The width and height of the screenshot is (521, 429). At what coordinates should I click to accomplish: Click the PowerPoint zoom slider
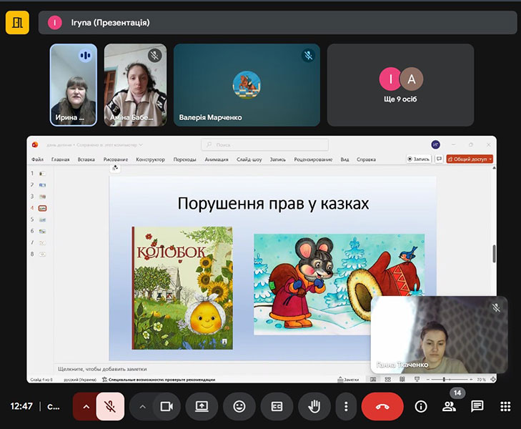[x=445, y=380]
